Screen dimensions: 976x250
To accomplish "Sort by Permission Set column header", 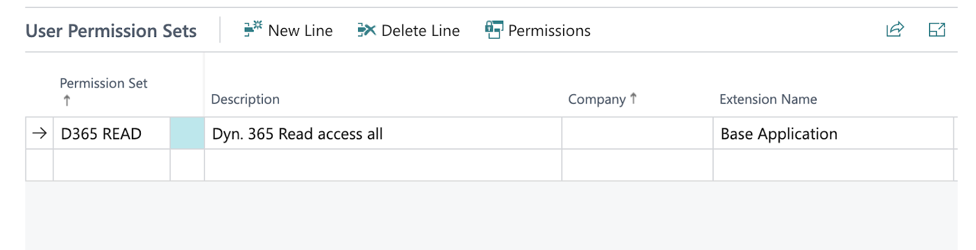I will tap(104, 83).
